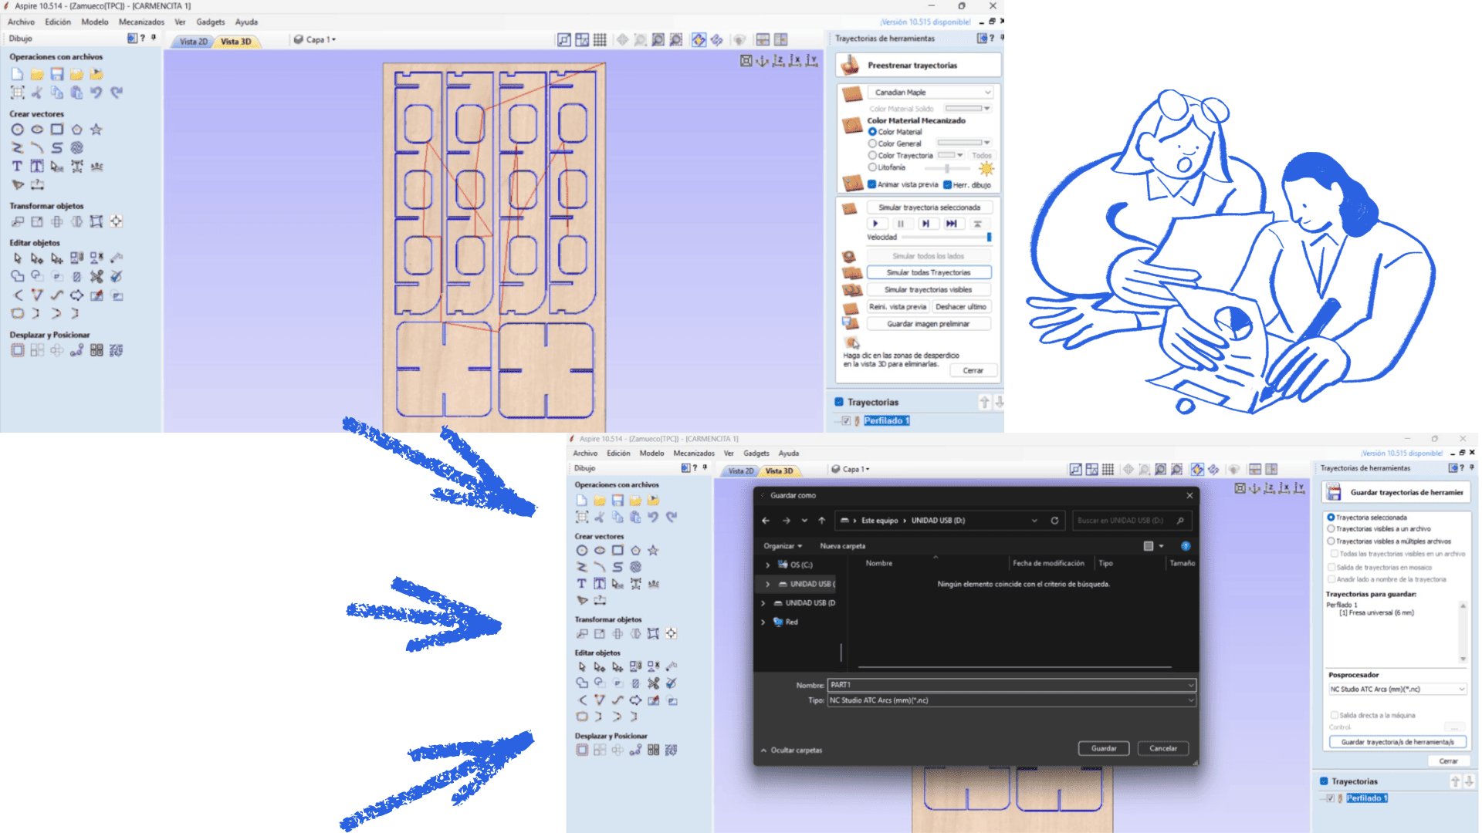The width and height of the screenshot is (1482, 833).
Task: Open Canadian Maple material dropdown
Action: (x=932, y=93)
